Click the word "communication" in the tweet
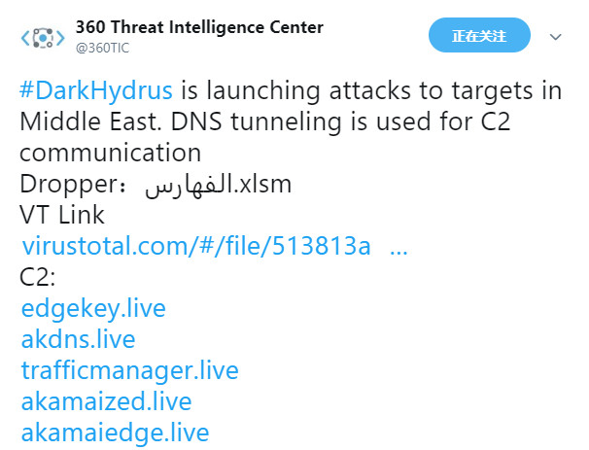 111,153
